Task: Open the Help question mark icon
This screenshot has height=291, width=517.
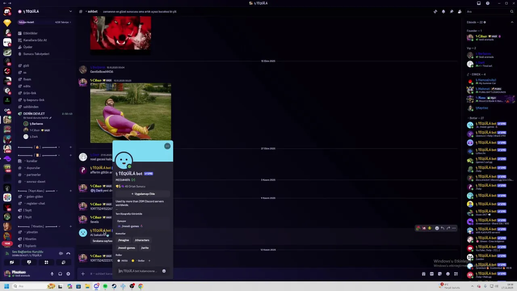Action: (488, 3)
